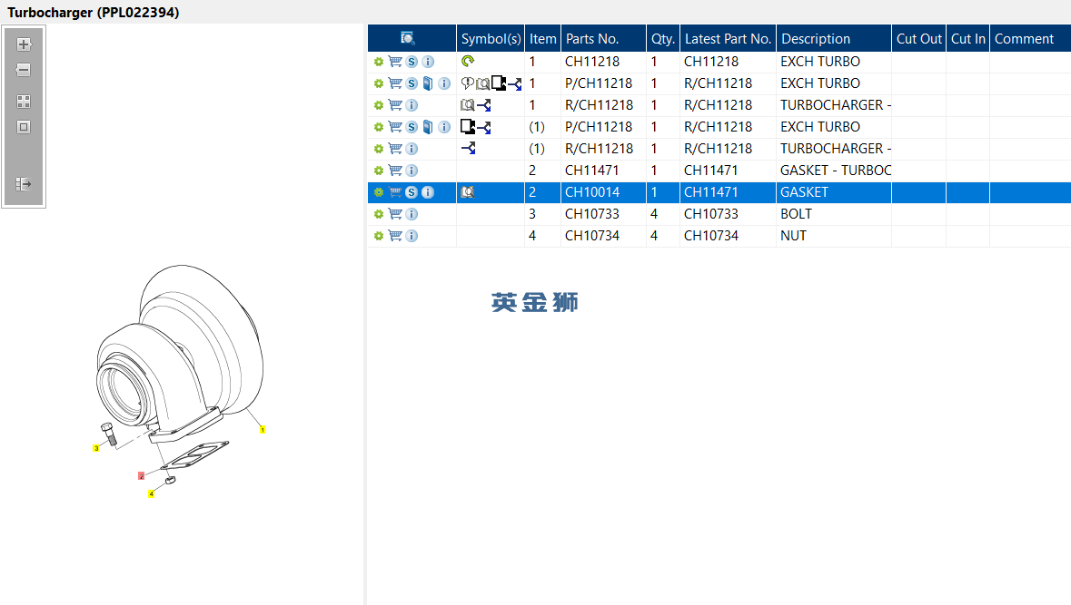Select callout 1 on the turbocharger diagram
The image size is (1071, 605).
(263, 430)
